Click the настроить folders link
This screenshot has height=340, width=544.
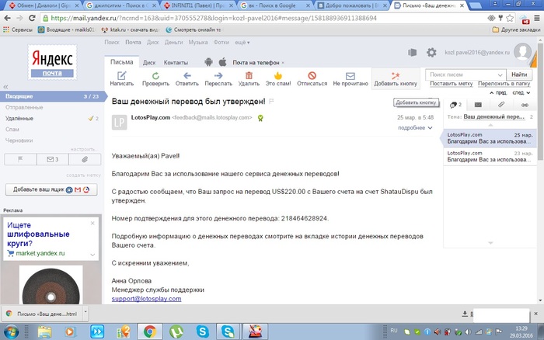coord(83,149)
